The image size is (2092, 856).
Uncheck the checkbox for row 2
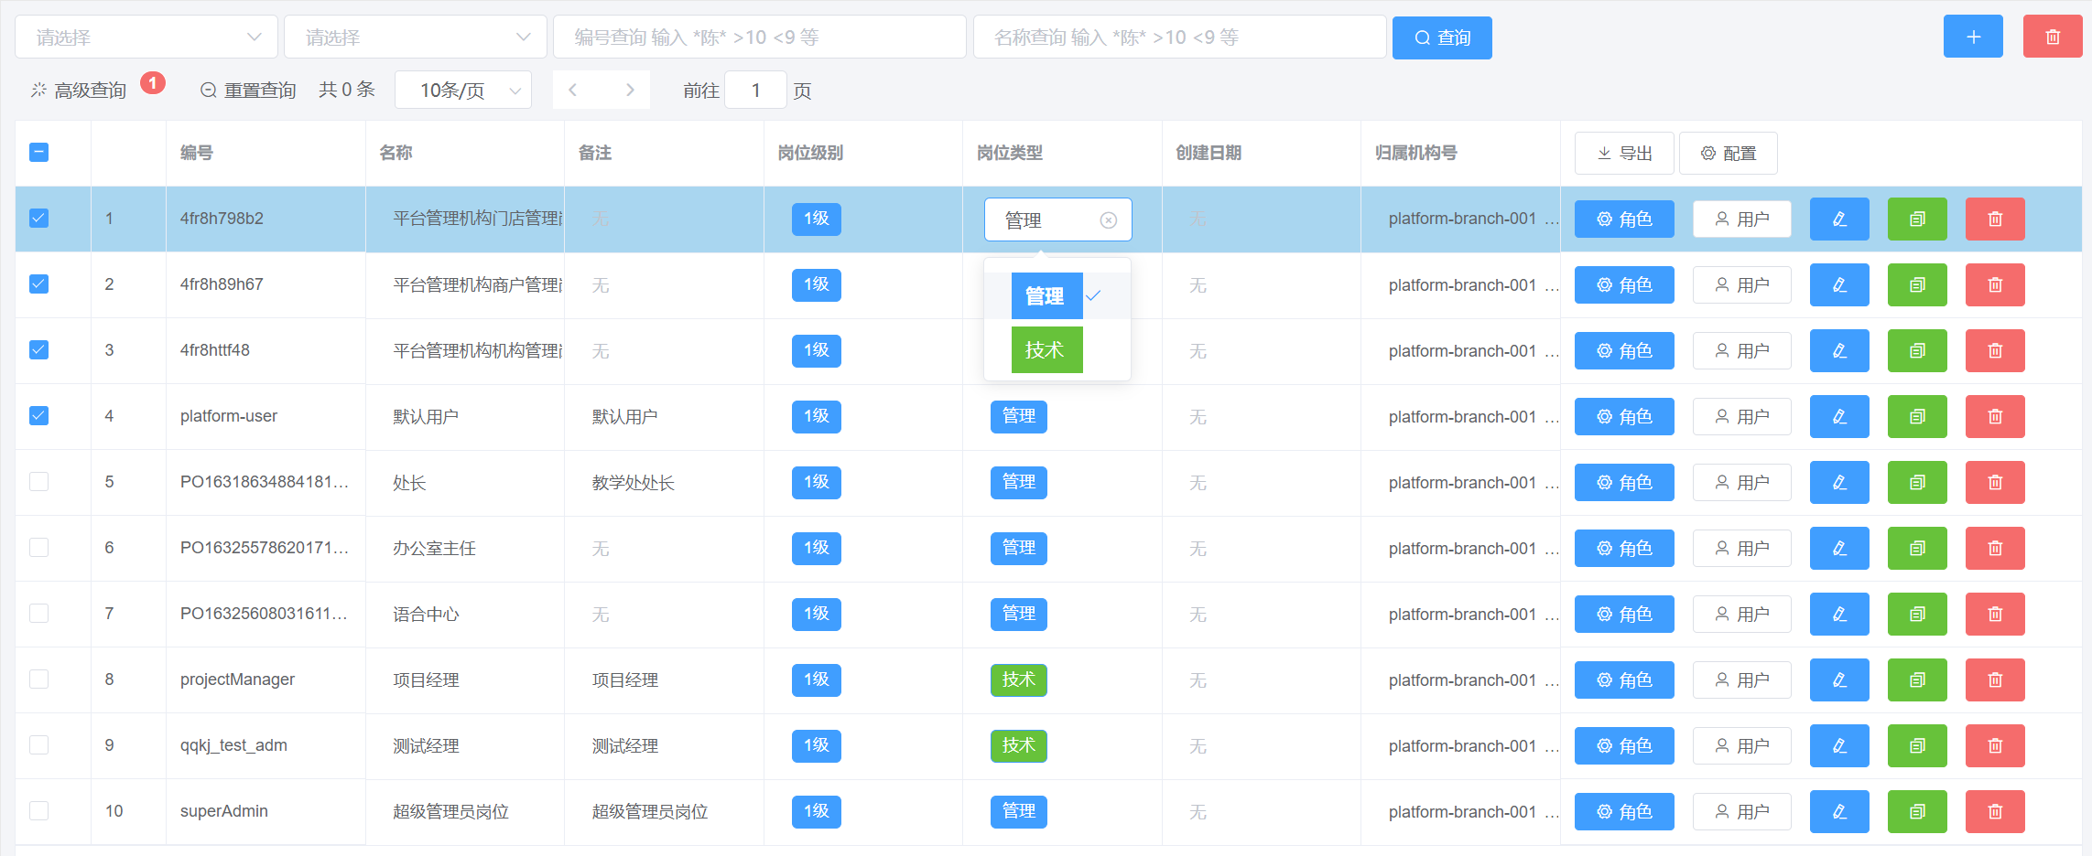38,284
